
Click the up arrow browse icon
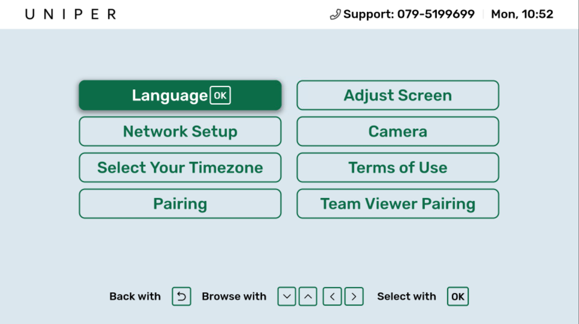[308, 297]
